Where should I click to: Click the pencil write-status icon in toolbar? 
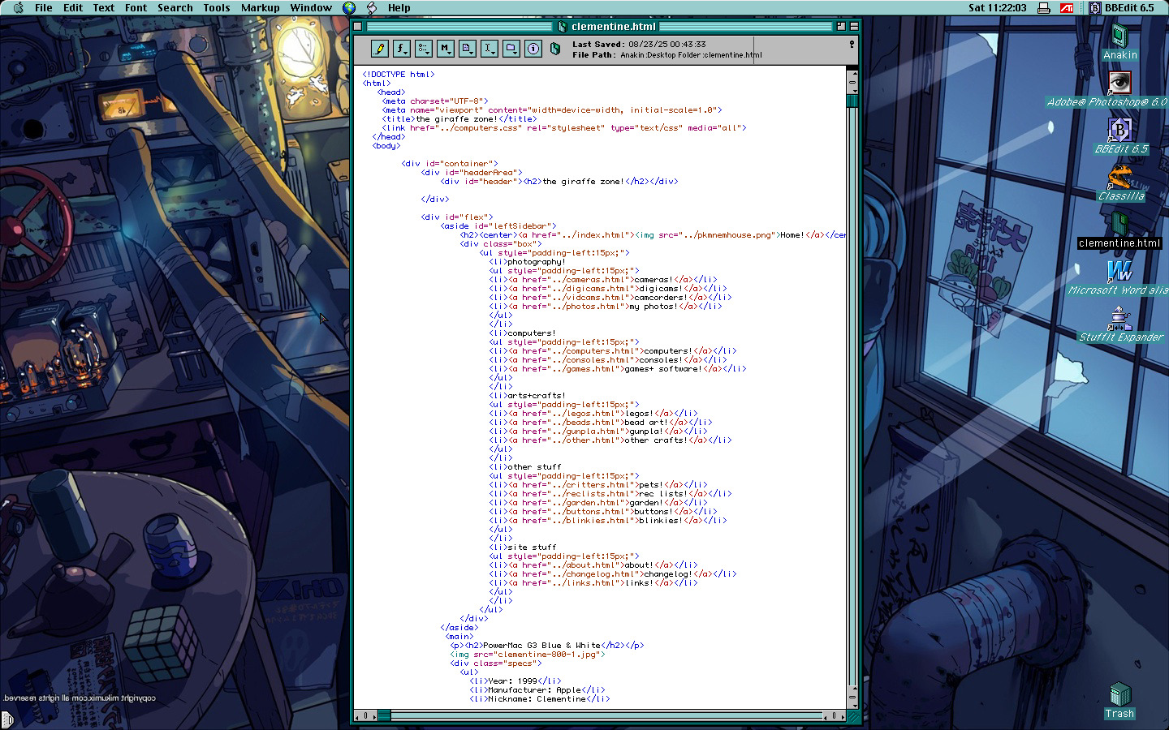point(379,49)
